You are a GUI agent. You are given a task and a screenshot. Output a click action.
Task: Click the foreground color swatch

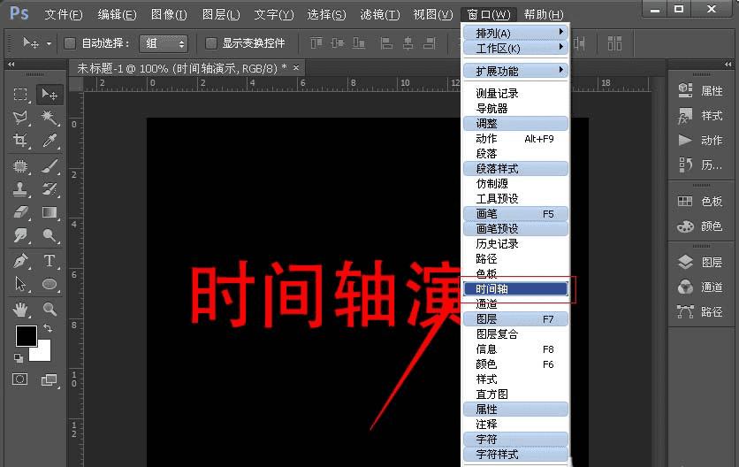(x=26, y=336)
